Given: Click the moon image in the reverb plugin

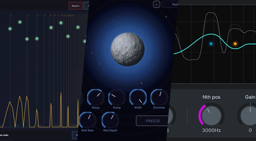Looking at the screenshot, I should [x=127, y=49].
